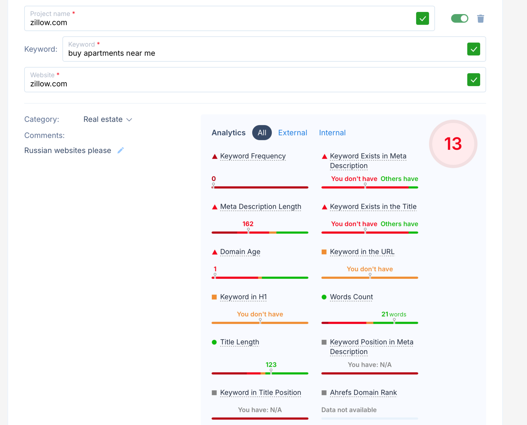Delete the project with the trash icon

tap(480, 19)
